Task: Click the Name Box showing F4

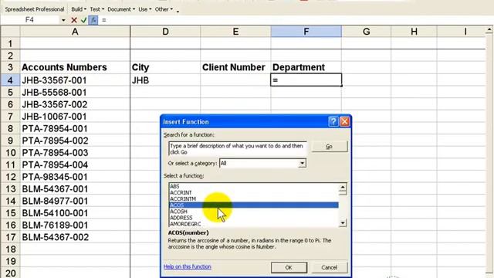Action: [x=30, y=20]
